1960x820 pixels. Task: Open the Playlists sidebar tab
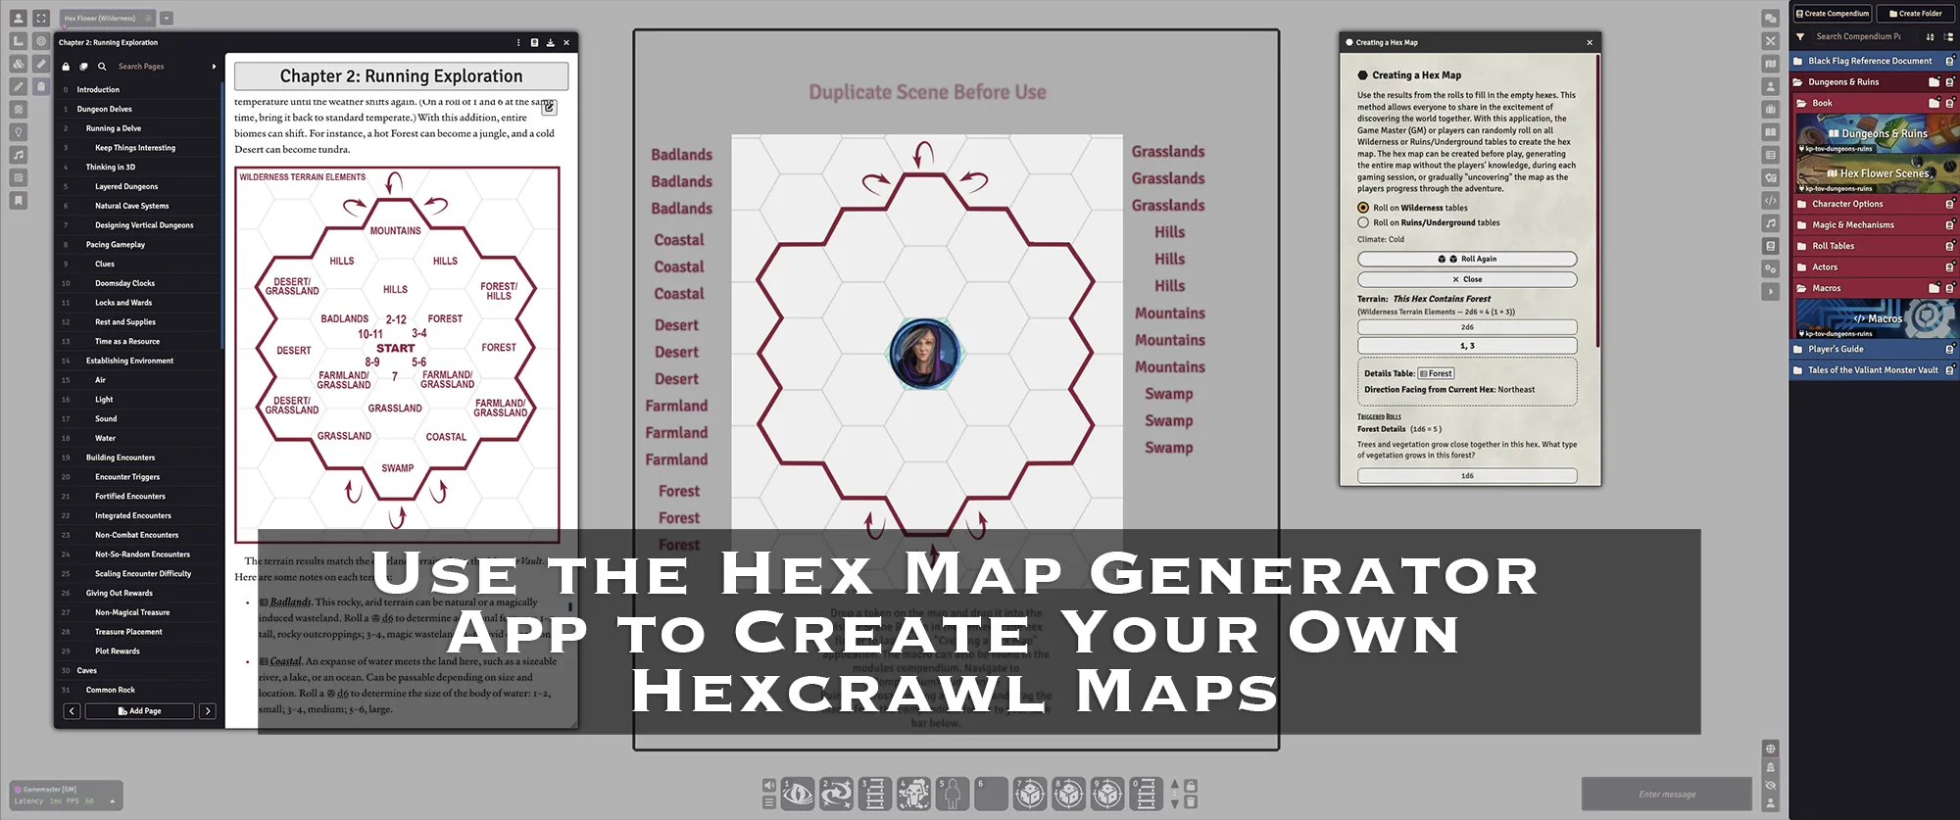coord(1770,223)
